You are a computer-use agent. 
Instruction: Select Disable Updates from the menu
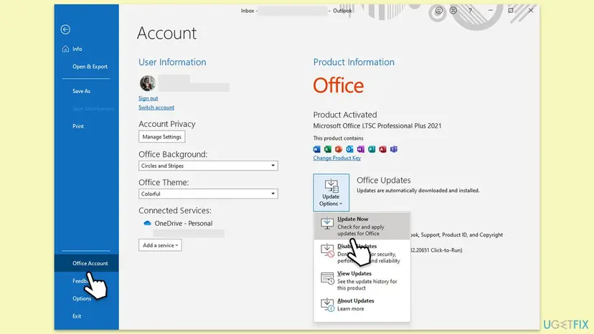coord(362,253)
